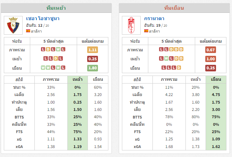Click Spain flag icon under Osasuna
This screenshot has width=232, height=157.
[x=28, y=31]
